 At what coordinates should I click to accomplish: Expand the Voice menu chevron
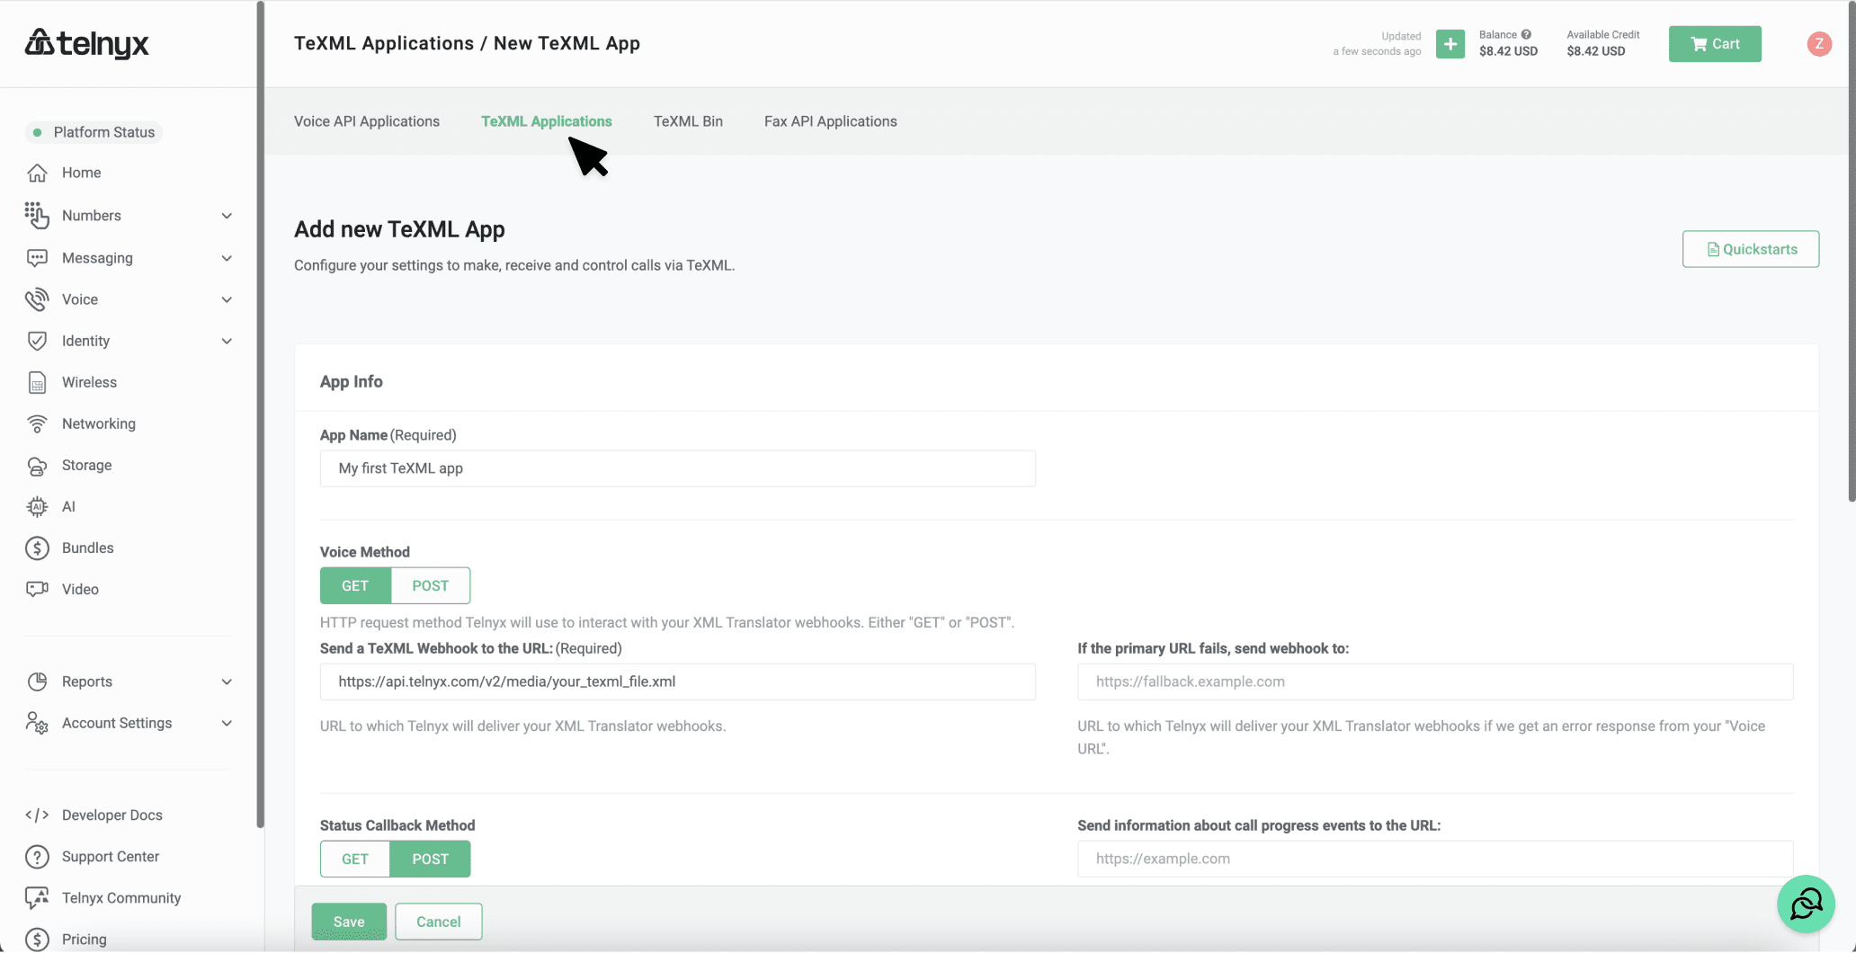tap(227, 299)
